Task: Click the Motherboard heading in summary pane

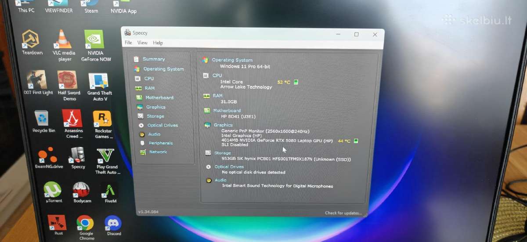Action: (x=227, y=111)
